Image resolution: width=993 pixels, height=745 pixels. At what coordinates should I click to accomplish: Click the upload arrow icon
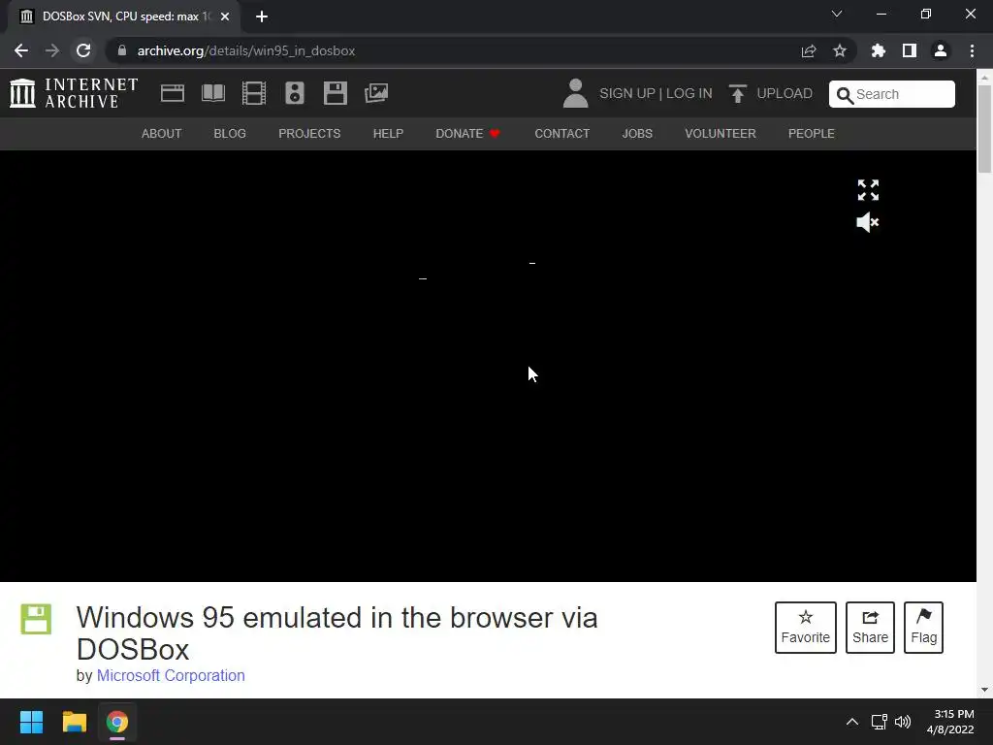pos(738,94)
